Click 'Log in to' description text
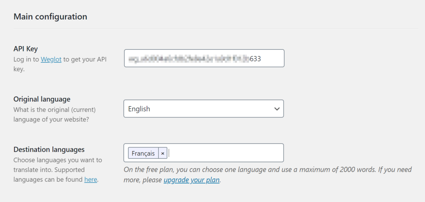Image resolution: width=425 pixels, height=202 pixels. (x=26, y=59)
